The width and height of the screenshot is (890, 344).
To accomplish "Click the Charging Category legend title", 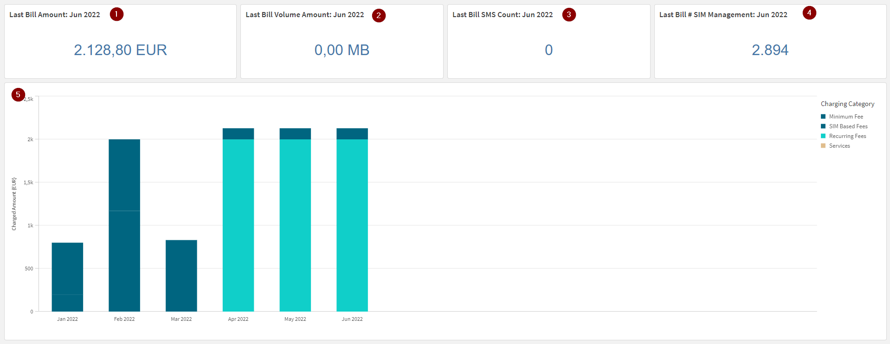I will [x=847, y=104].
